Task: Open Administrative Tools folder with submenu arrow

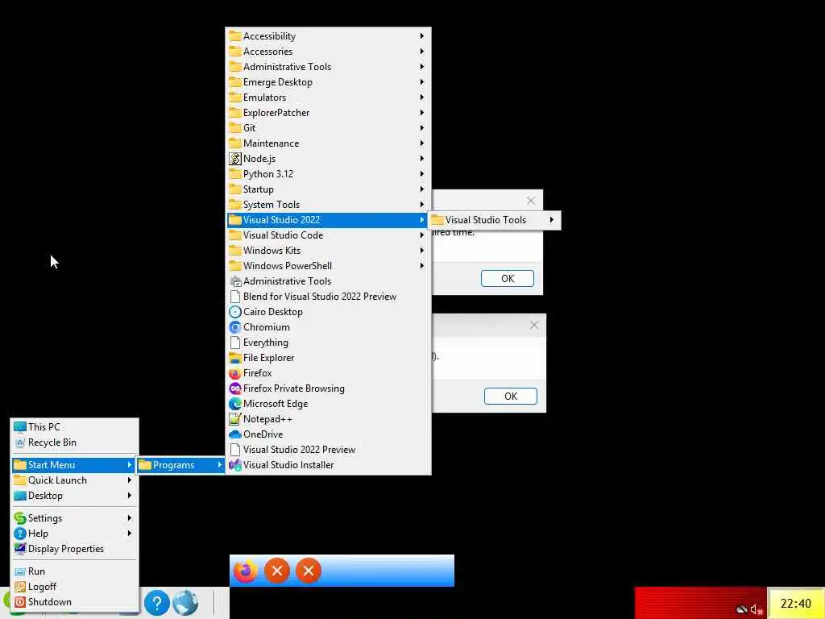Action: click(329, 67)
